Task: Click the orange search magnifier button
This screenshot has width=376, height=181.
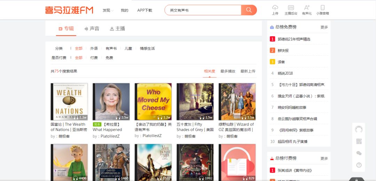Action: click(x=249, y=10)
